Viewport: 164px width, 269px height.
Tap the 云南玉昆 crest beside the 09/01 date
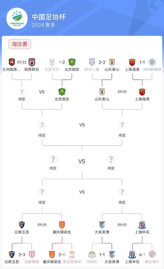pyautogui.click(x=22, y=225)
